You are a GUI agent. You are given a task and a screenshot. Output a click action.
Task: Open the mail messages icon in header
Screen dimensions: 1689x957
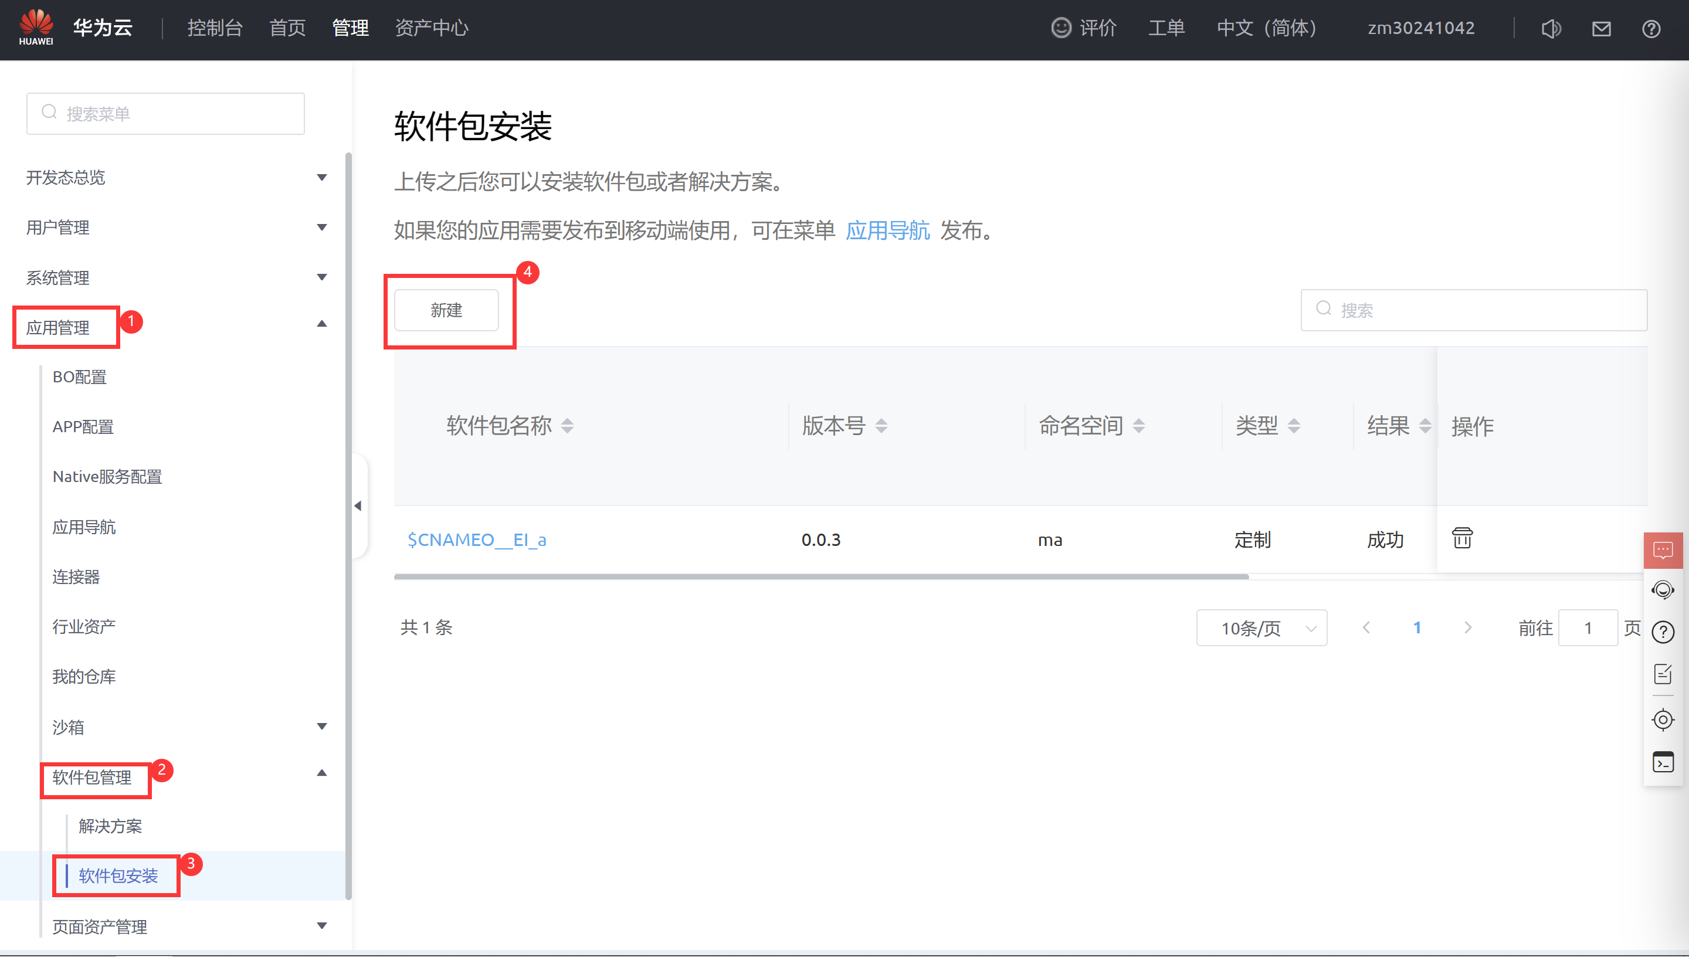[x=1601, y=28]
